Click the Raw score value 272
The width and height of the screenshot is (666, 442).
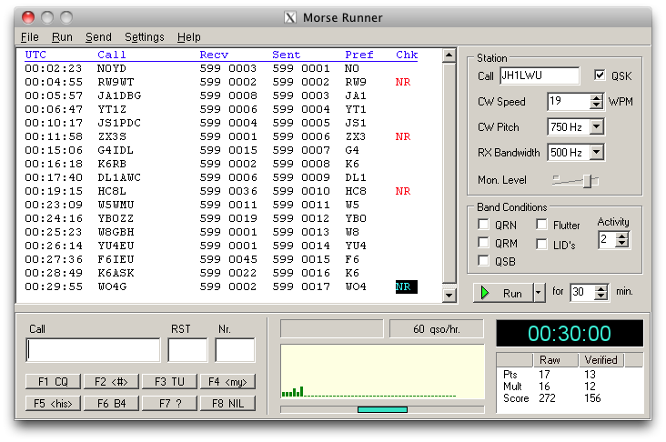click(x=547, y=398)
